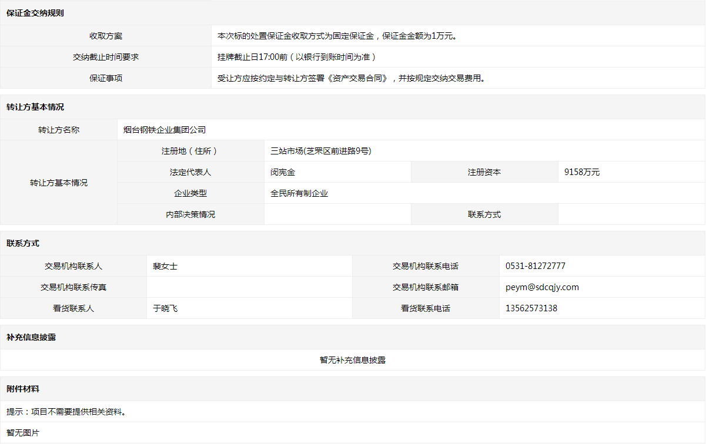The width and height of the screenshot is (706, 444).
Task: Select the name 闵宪金
Action: 283,172
